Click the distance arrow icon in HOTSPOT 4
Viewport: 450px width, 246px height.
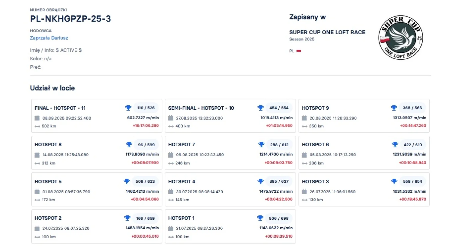pos(171,200)
